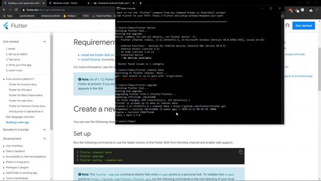
Task: Click the flutter config --enable-web code line
Action: [101, 160]
